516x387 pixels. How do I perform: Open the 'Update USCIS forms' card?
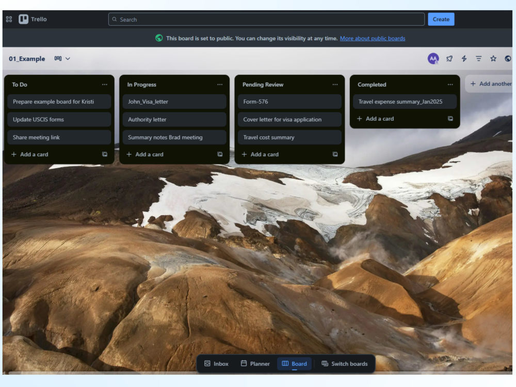[59, 120]
